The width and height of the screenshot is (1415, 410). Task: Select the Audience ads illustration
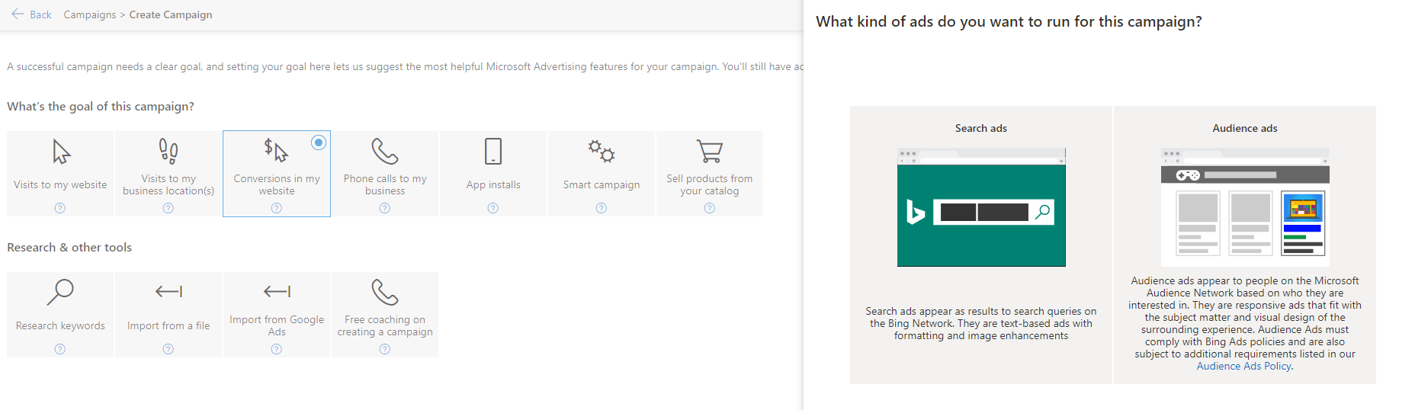(1245, 207)
